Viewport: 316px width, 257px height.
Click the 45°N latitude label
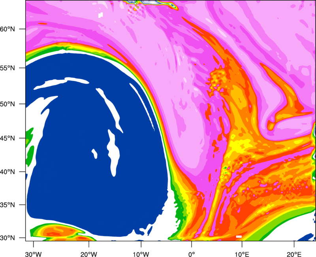click(x=8, y=138)
